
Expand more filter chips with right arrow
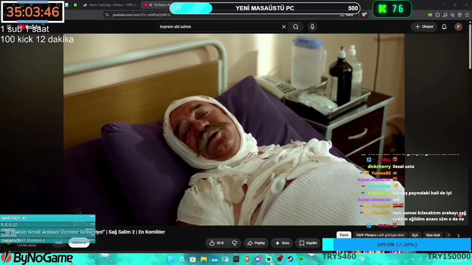click(458, 236)
